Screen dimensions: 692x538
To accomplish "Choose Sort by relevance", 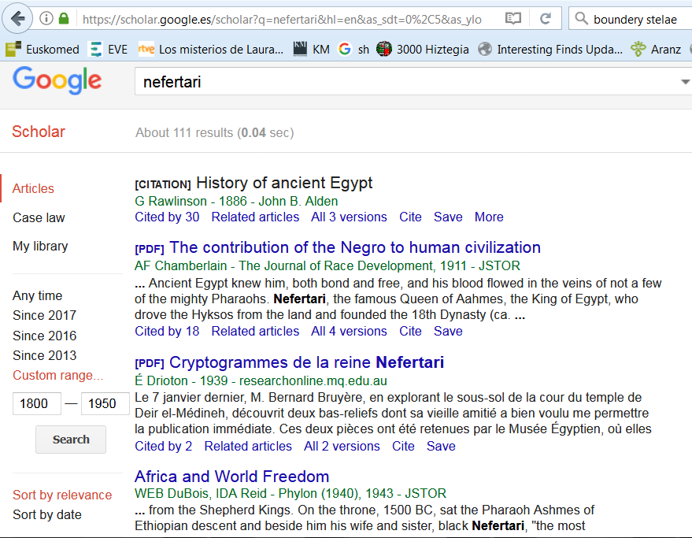I will [62, 495].
